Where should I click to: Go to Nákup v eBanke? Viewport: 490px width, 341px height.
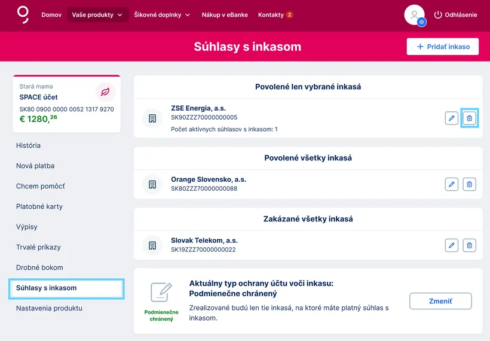tap(224, 15)
